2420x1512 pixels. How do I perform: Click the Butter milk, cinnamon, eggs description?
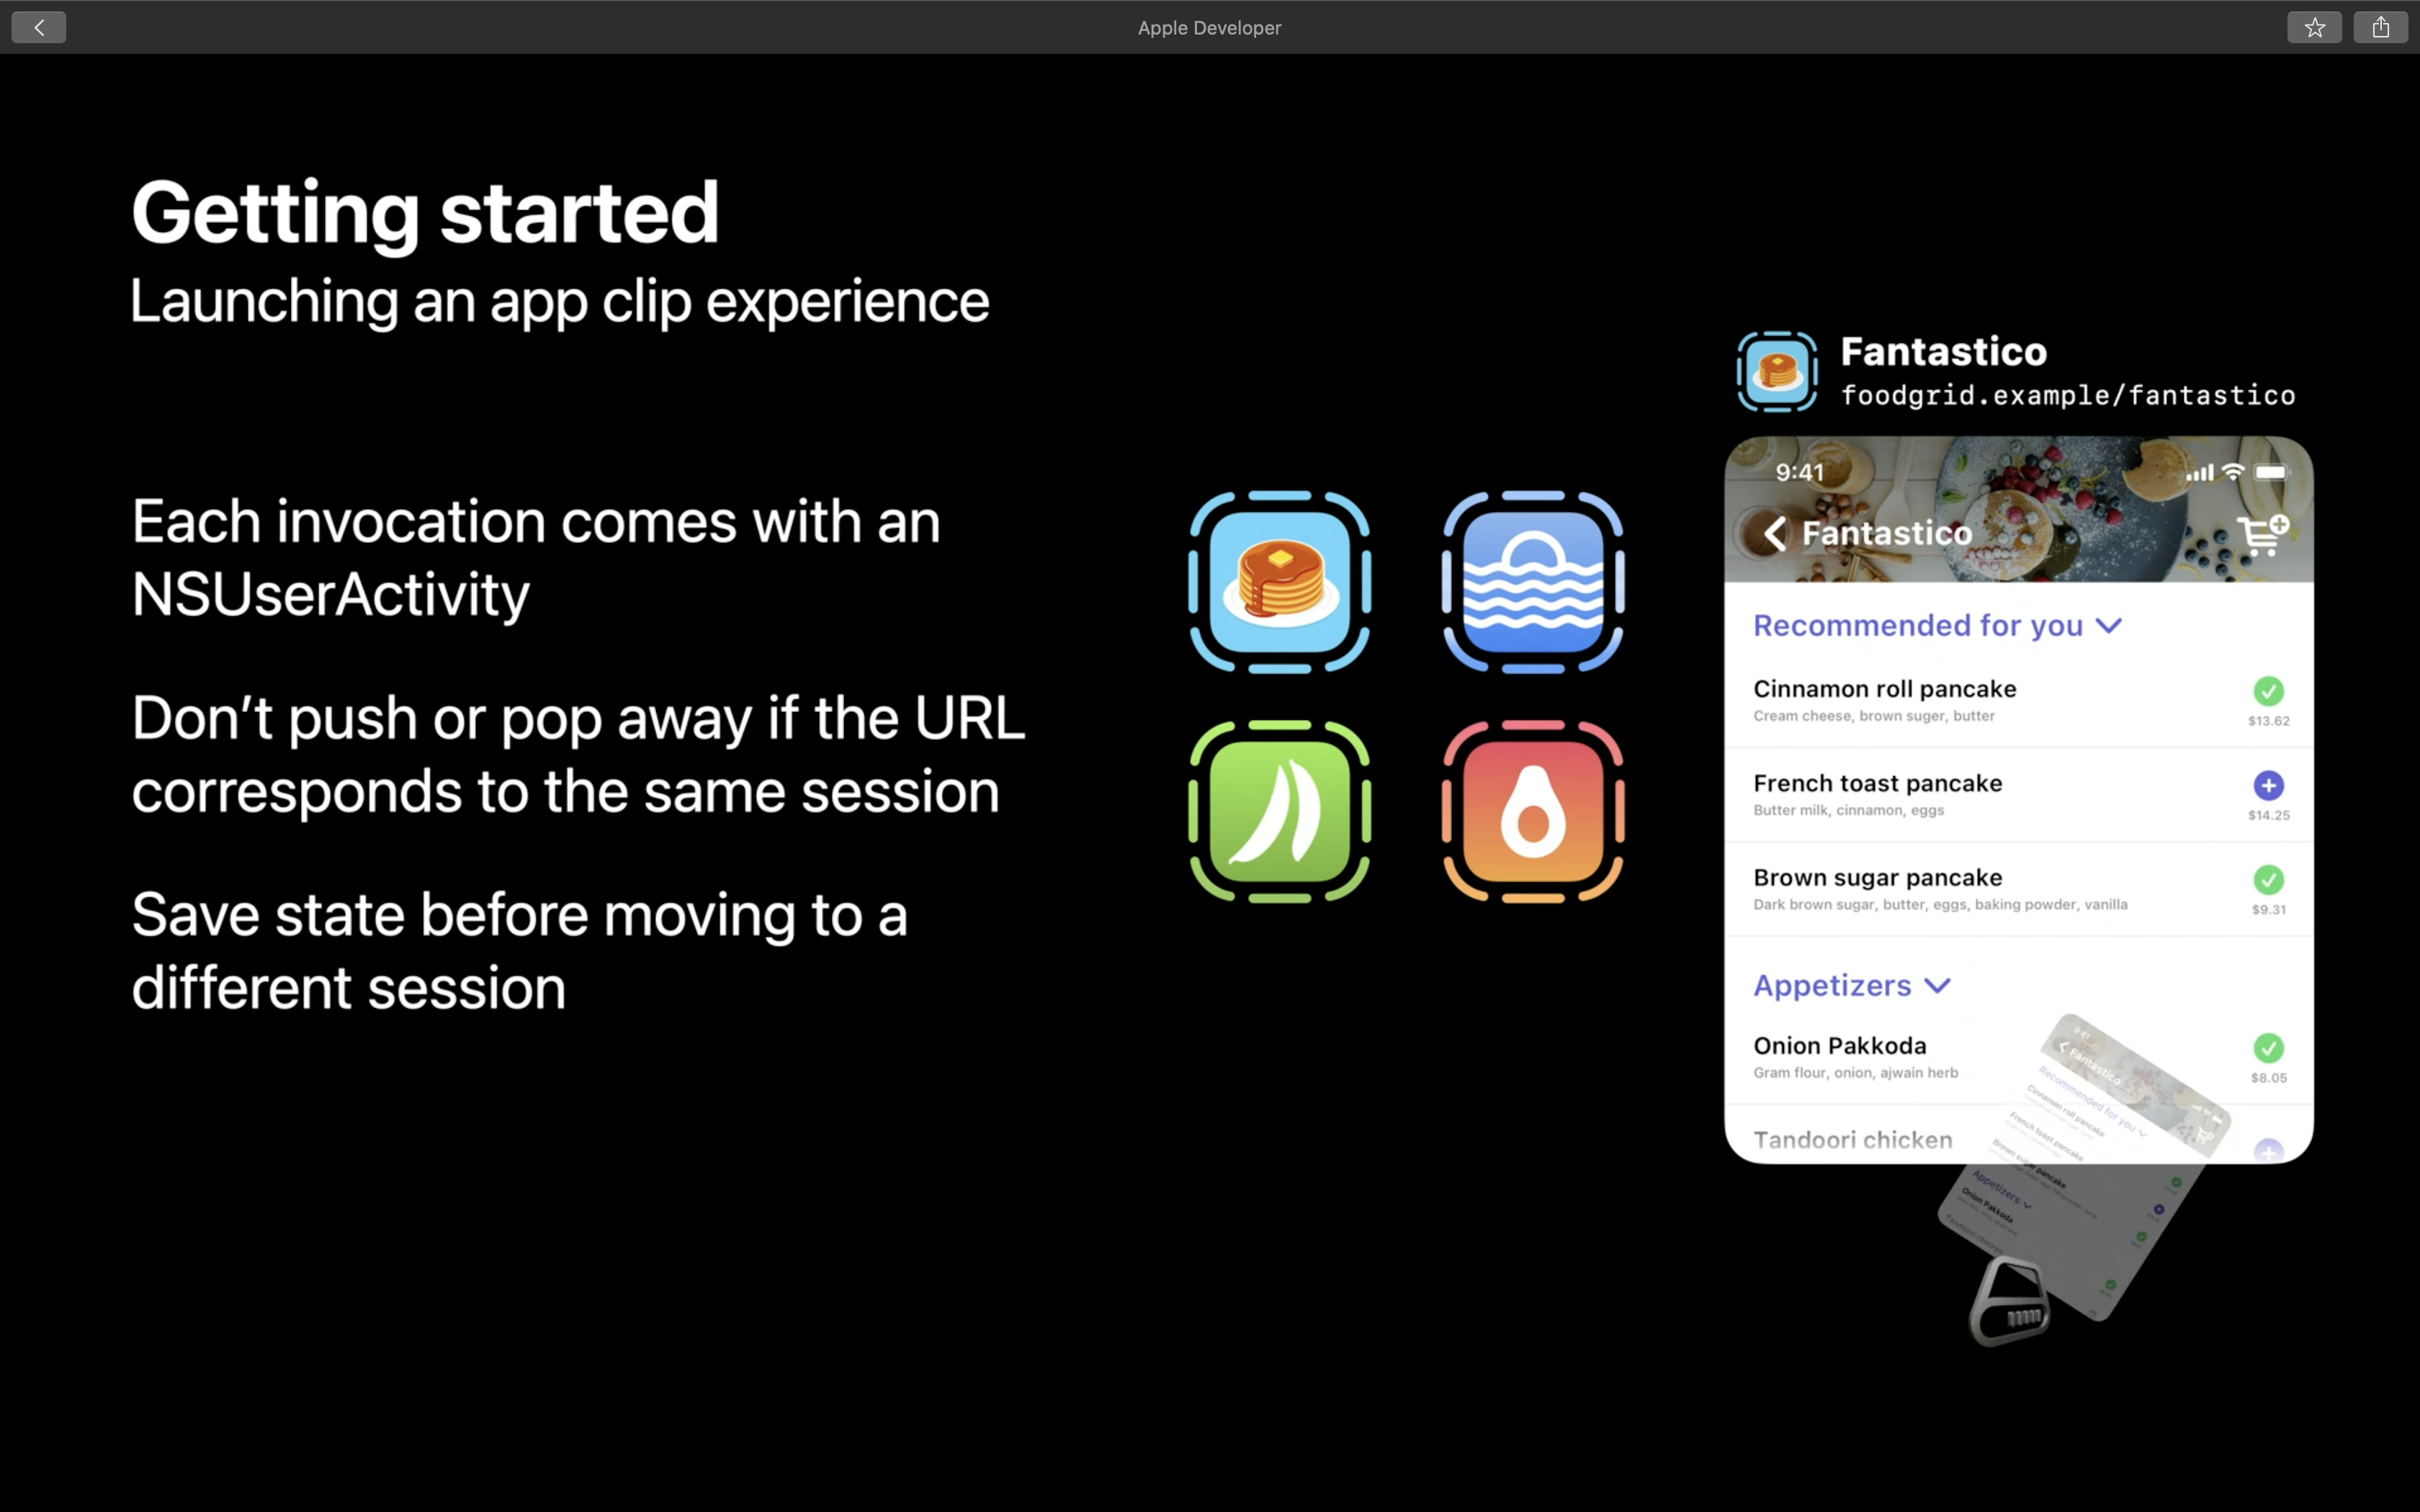tap(1848, 810)
